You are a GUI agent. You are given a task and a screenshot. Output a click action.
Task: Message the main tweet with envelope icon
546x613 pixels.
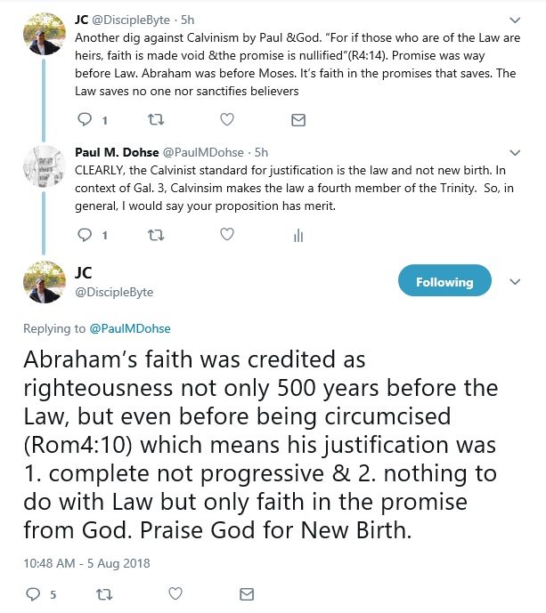coord(248,593)
